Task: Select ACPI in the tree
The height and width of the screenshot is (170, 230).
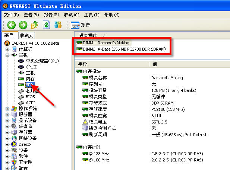Action: click(30, 103)
